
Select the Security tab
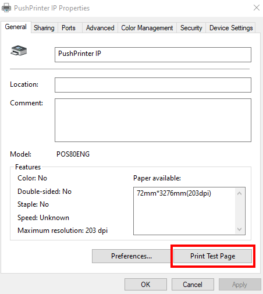(x=191, y=28)
